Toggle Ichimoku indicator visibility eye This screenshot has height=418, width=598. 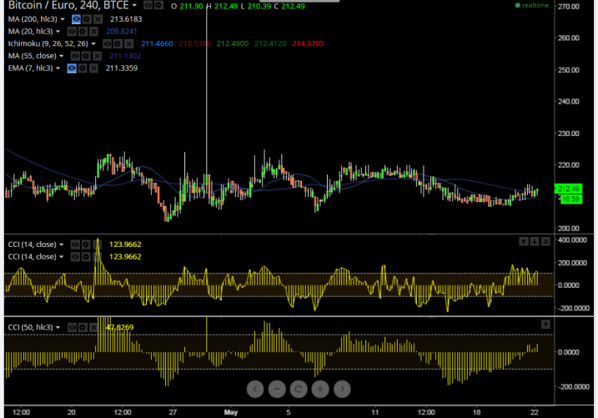[x=107, y=43]
